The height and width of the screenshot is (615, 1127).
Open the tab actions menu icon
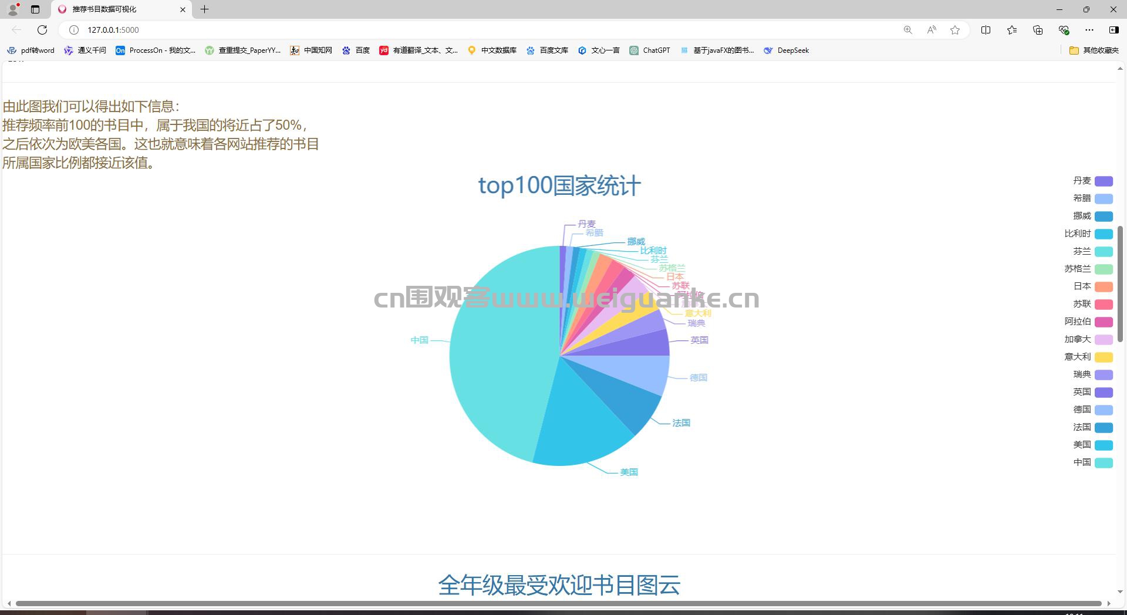(35, 9)
